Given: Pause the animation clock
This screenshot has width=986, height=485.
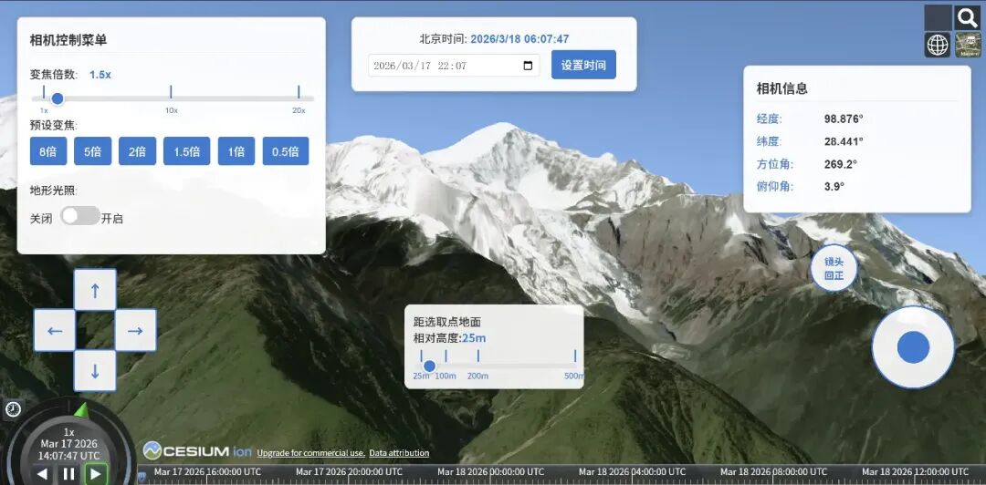Looking at the screenshot, I should pyautogui.click(x=69, y=474).
